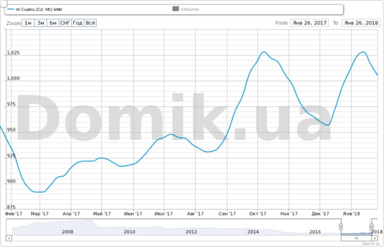Click the 2010 label in navigator
This screenshot has height=247, width=384.
coord(130,232)
